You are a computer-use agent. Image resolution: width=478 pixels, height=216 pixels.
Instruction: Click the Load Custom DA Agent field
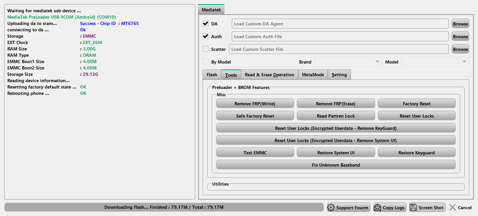[x=340, y=24]
